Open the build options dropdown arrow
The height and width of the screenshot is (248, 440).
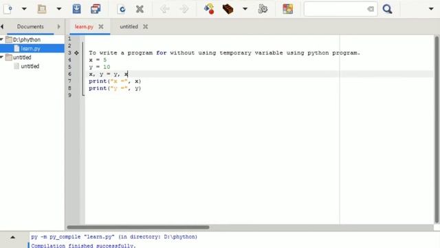click(x=245, y=9)
